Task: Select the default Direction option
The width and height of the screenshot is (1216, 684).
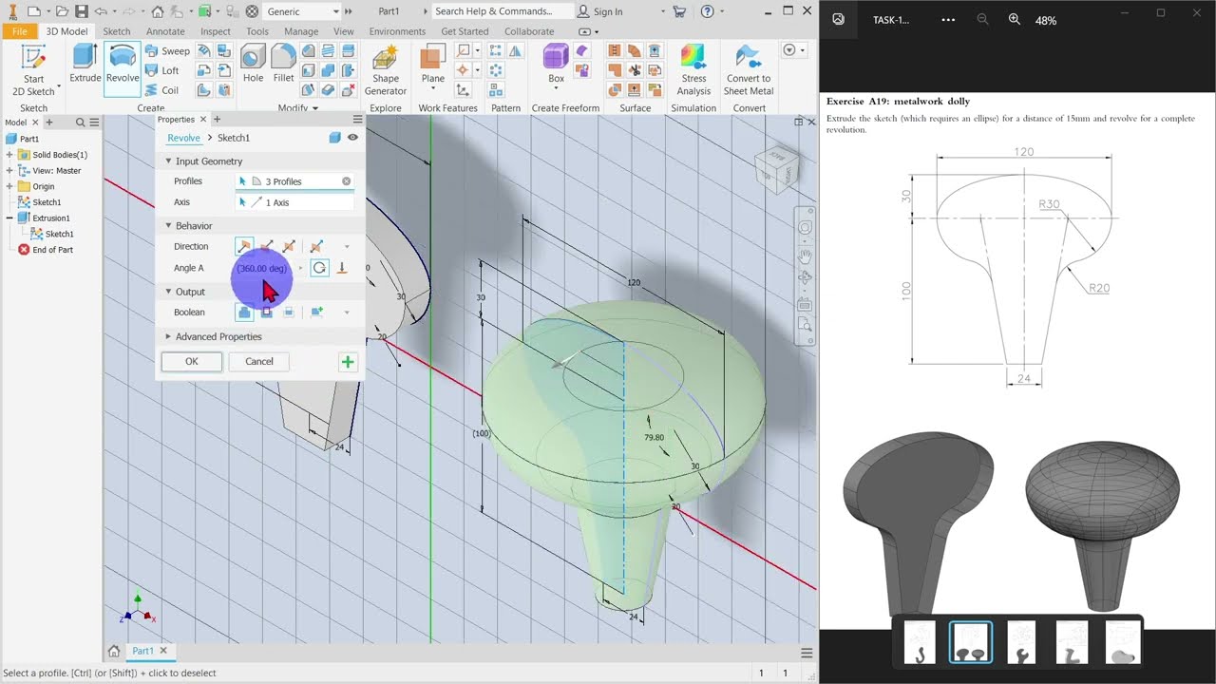Action: point(244,246)
